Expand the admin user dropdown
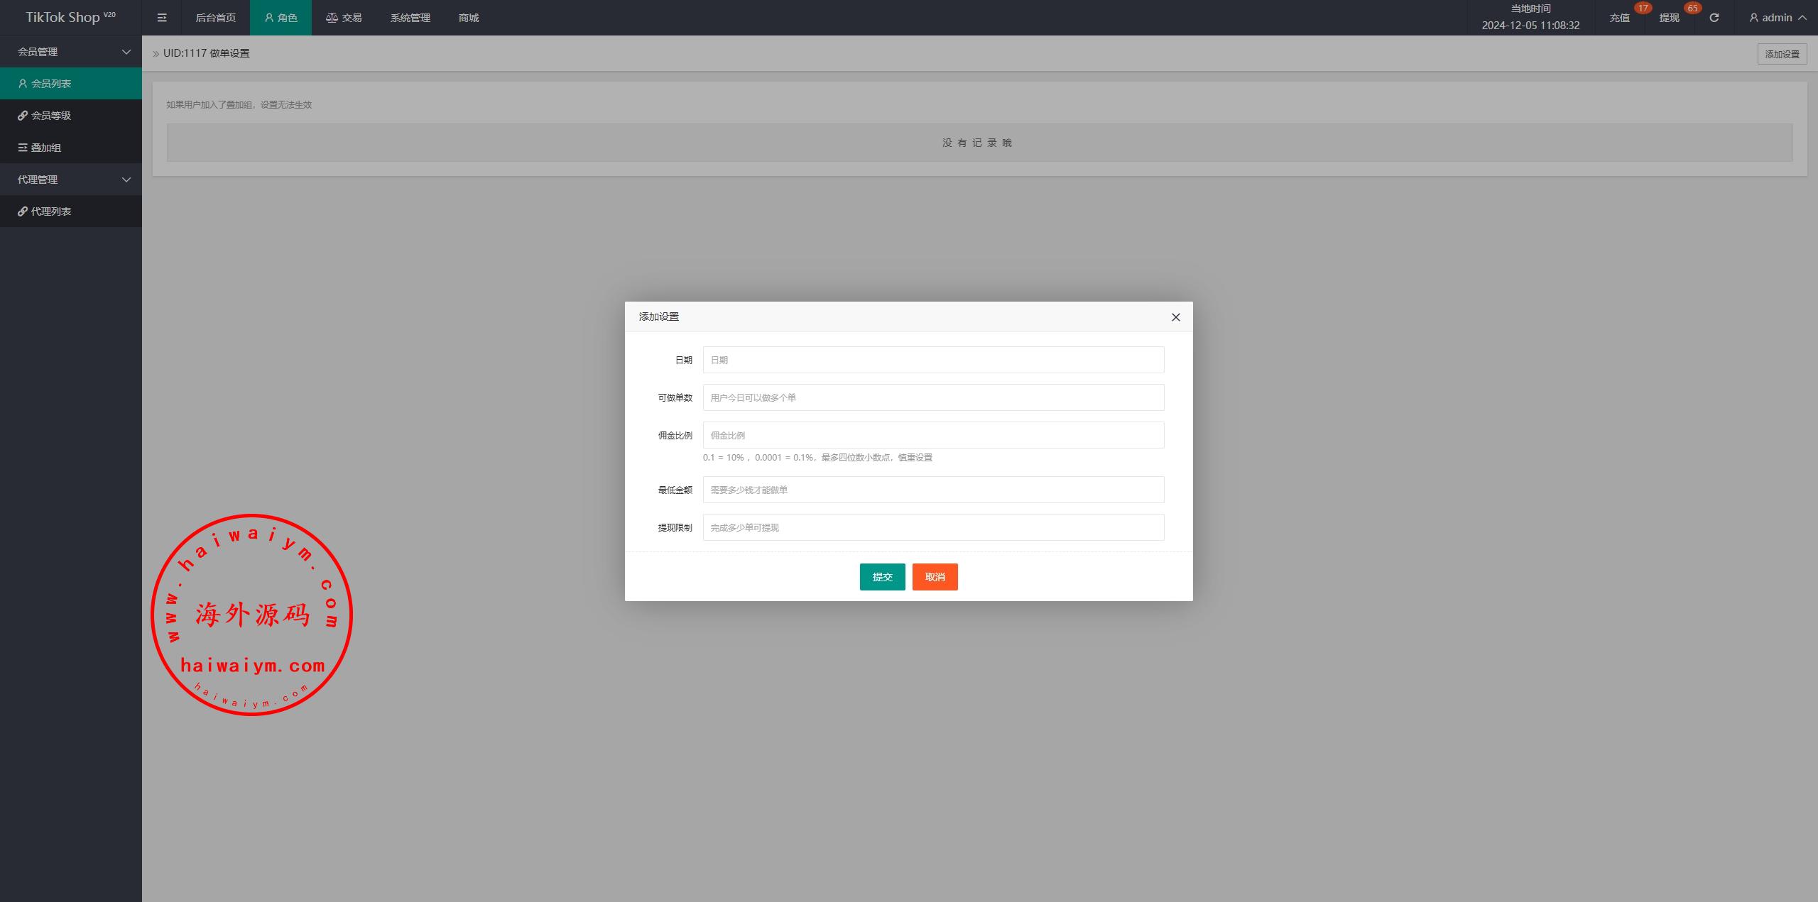The width and height of the screenshot is (1818, 902). (x=1777, y=18)
